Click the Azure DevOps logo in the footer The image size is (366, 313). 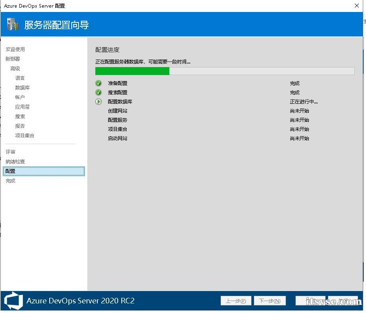tap(14, 301)
